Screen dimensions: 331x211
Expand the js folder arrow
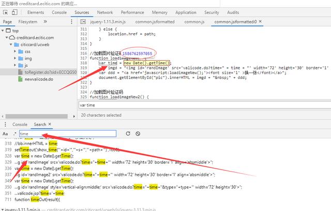(x=15, y=65)
